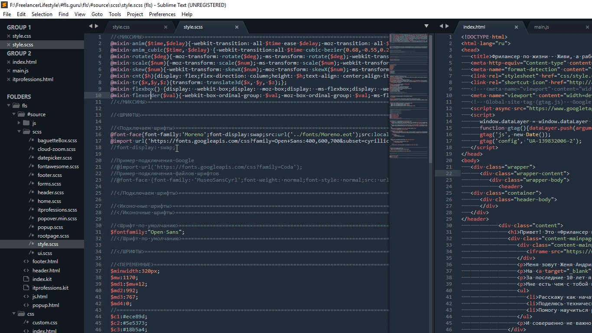Open footer.scss in sidebar
592x333 pixels.
point(49,175)
